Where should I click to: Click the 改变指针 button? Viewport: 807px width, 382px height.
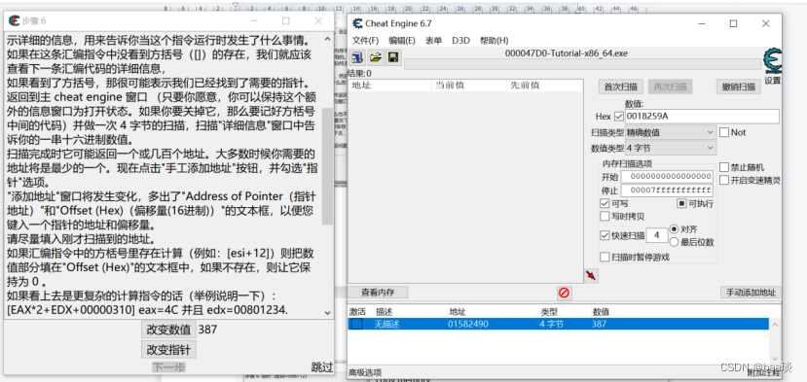click(168, 350)
